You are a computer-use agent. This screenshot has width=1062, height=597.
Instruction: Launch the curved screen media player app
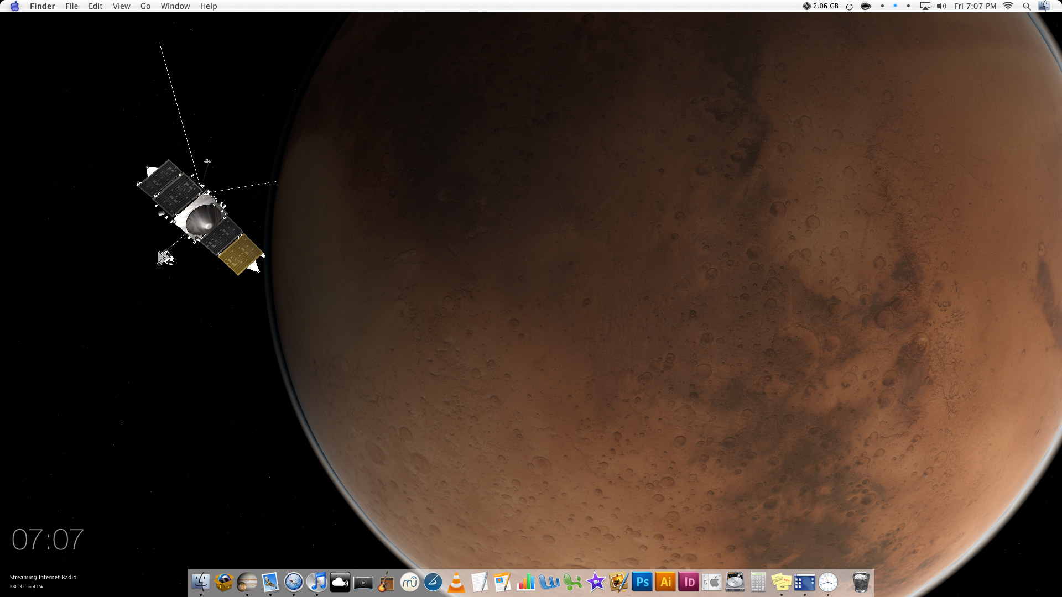click(x=363, y=583)
